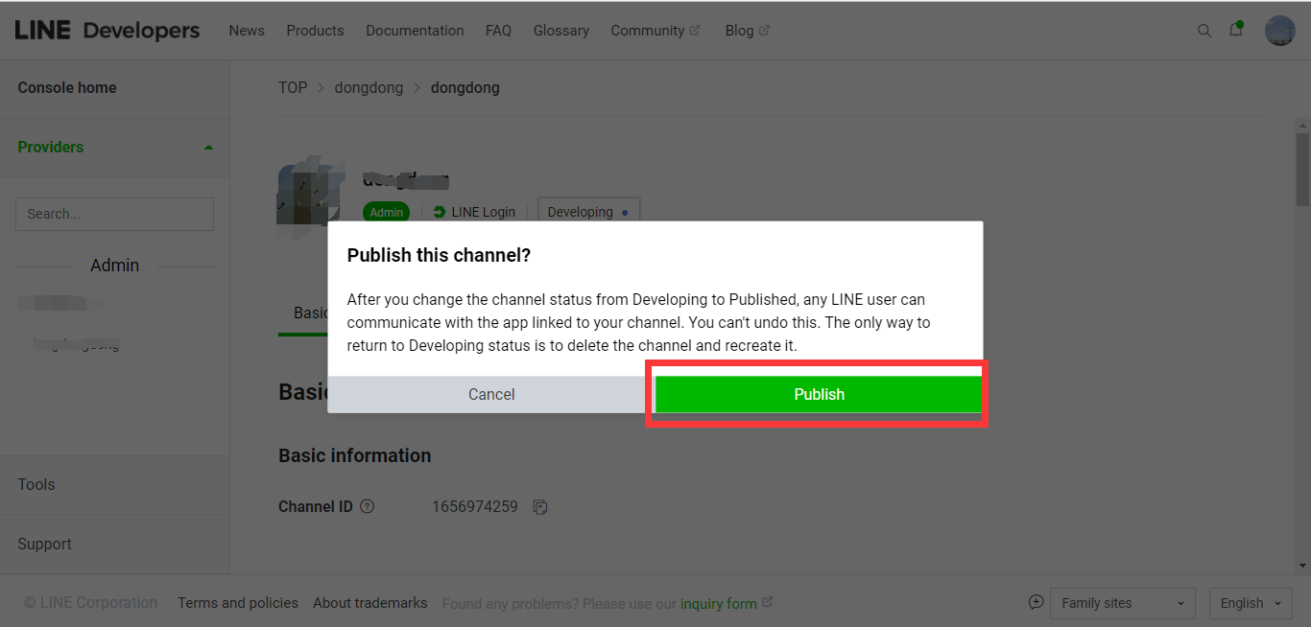This screenshot has width=1311, height=627.
Task: Open the notifications bell icon
Action: click(1236, 30)
